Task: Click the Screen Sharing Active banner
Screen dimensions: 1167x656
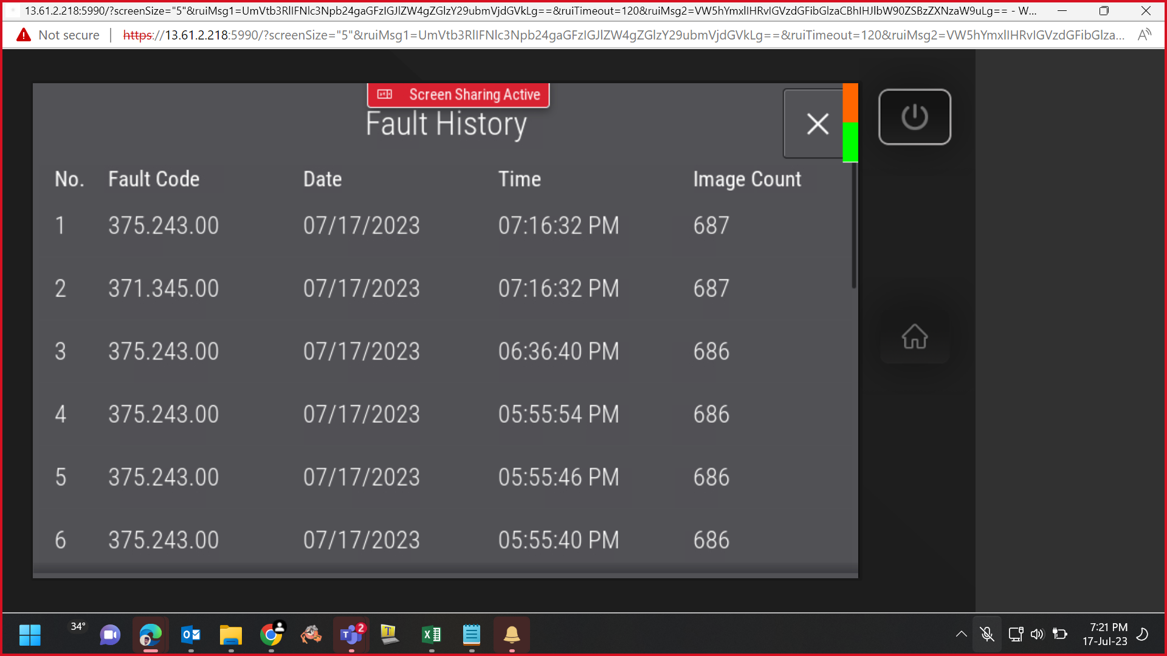Action: (458, 95)
